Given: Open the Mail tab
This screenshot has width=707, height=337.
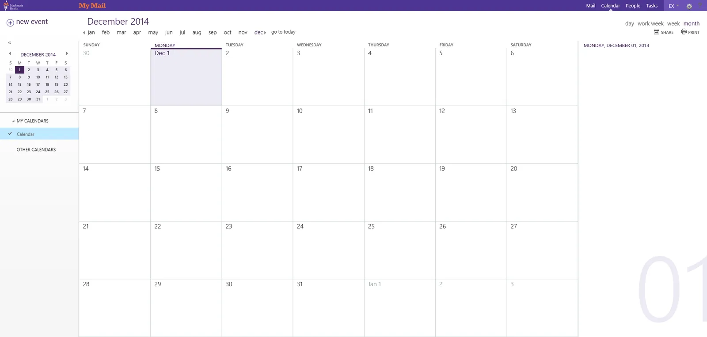Looking at the screenshot, I should tap(590, 6).
